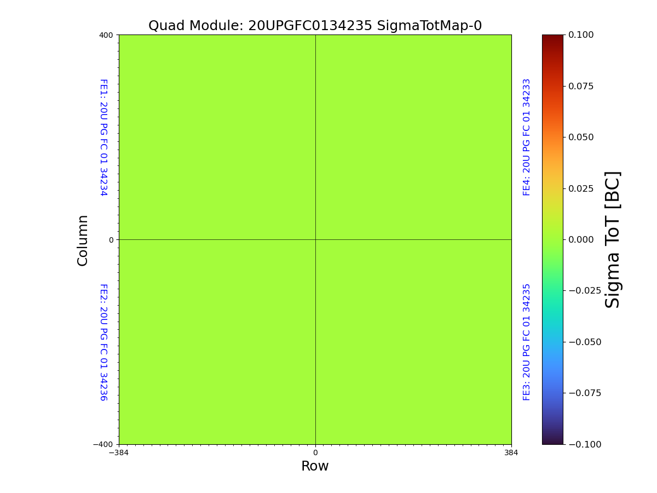Select the Sigma ToT [BC] colorbar label

tap(613, 239)
